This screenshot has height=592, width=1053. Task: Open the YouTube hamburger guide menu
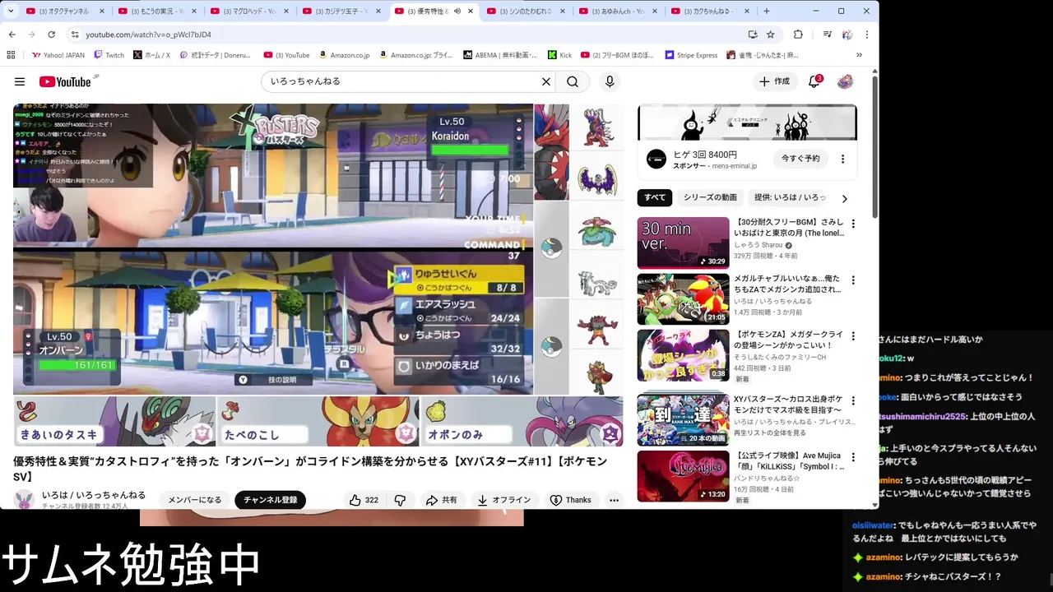(x=20, y=81)
